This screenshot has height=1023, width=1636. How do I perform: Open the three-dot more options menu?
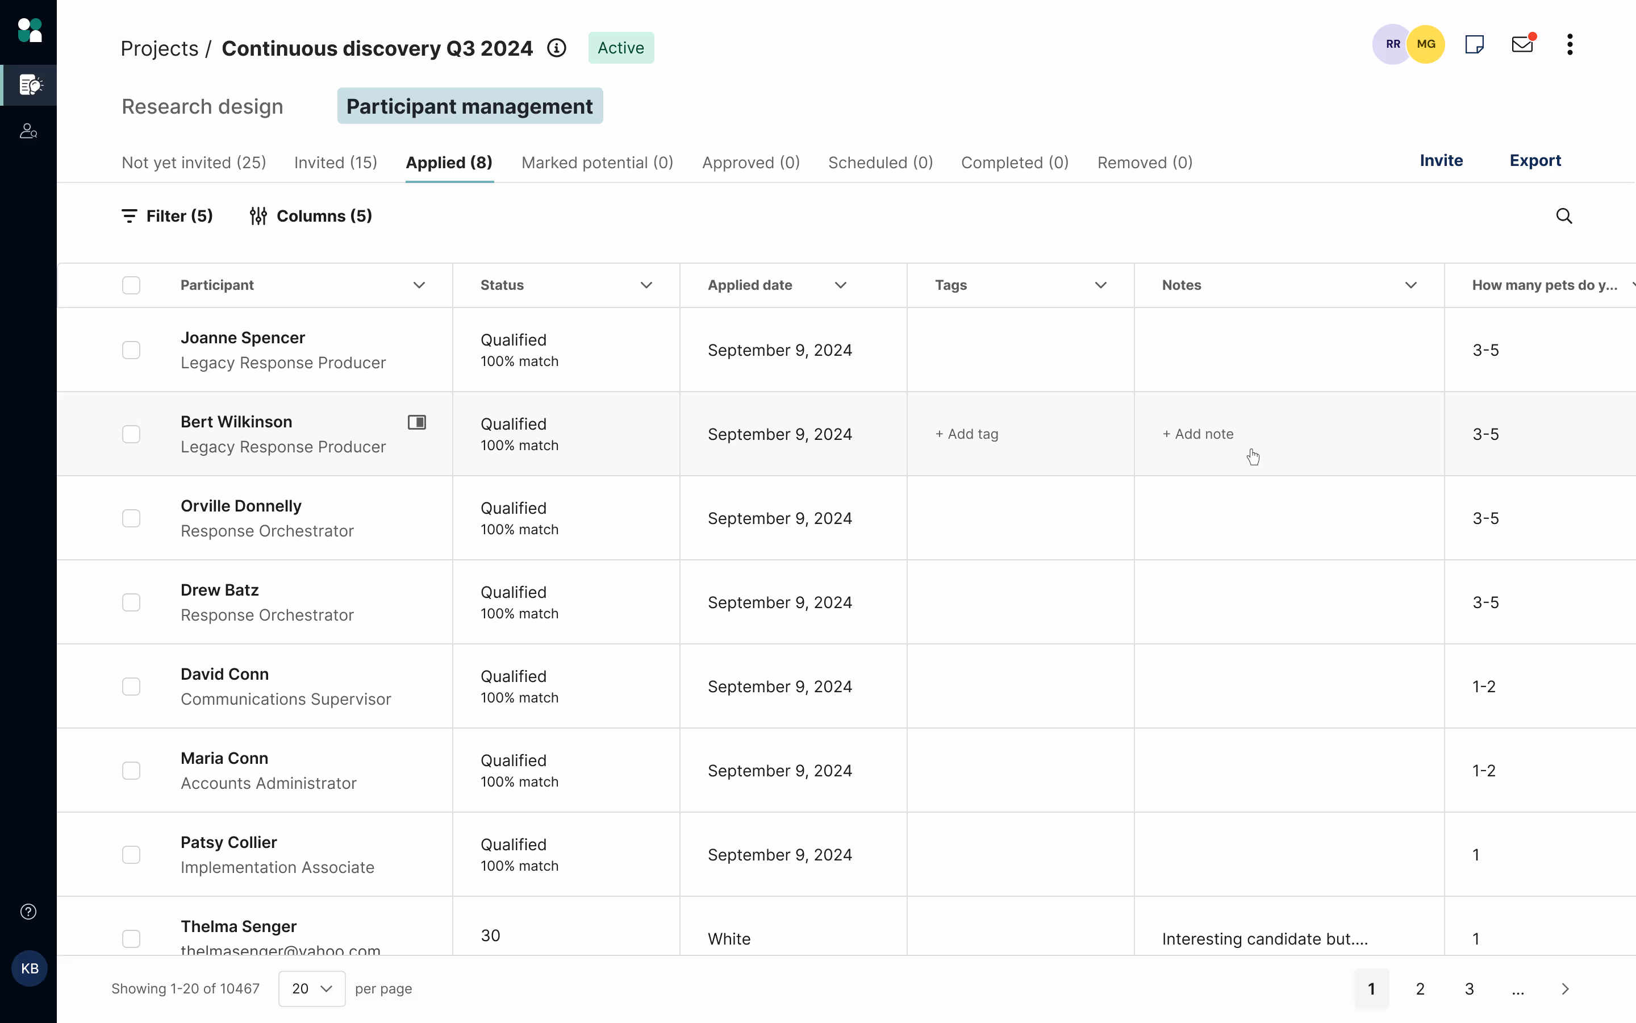point(1570,45)
